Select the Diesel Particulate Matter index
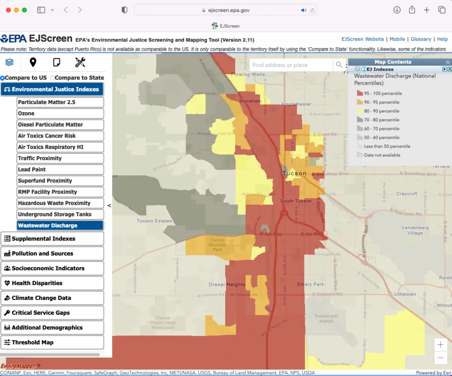Viewport: 452px width, 376px height. click(60, 125)
